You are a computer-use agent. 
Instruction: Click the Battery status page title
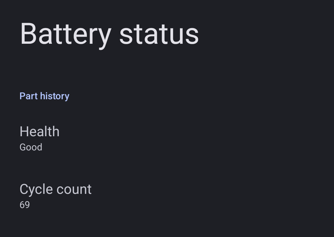pyautogui.click(x=109, y=34)
